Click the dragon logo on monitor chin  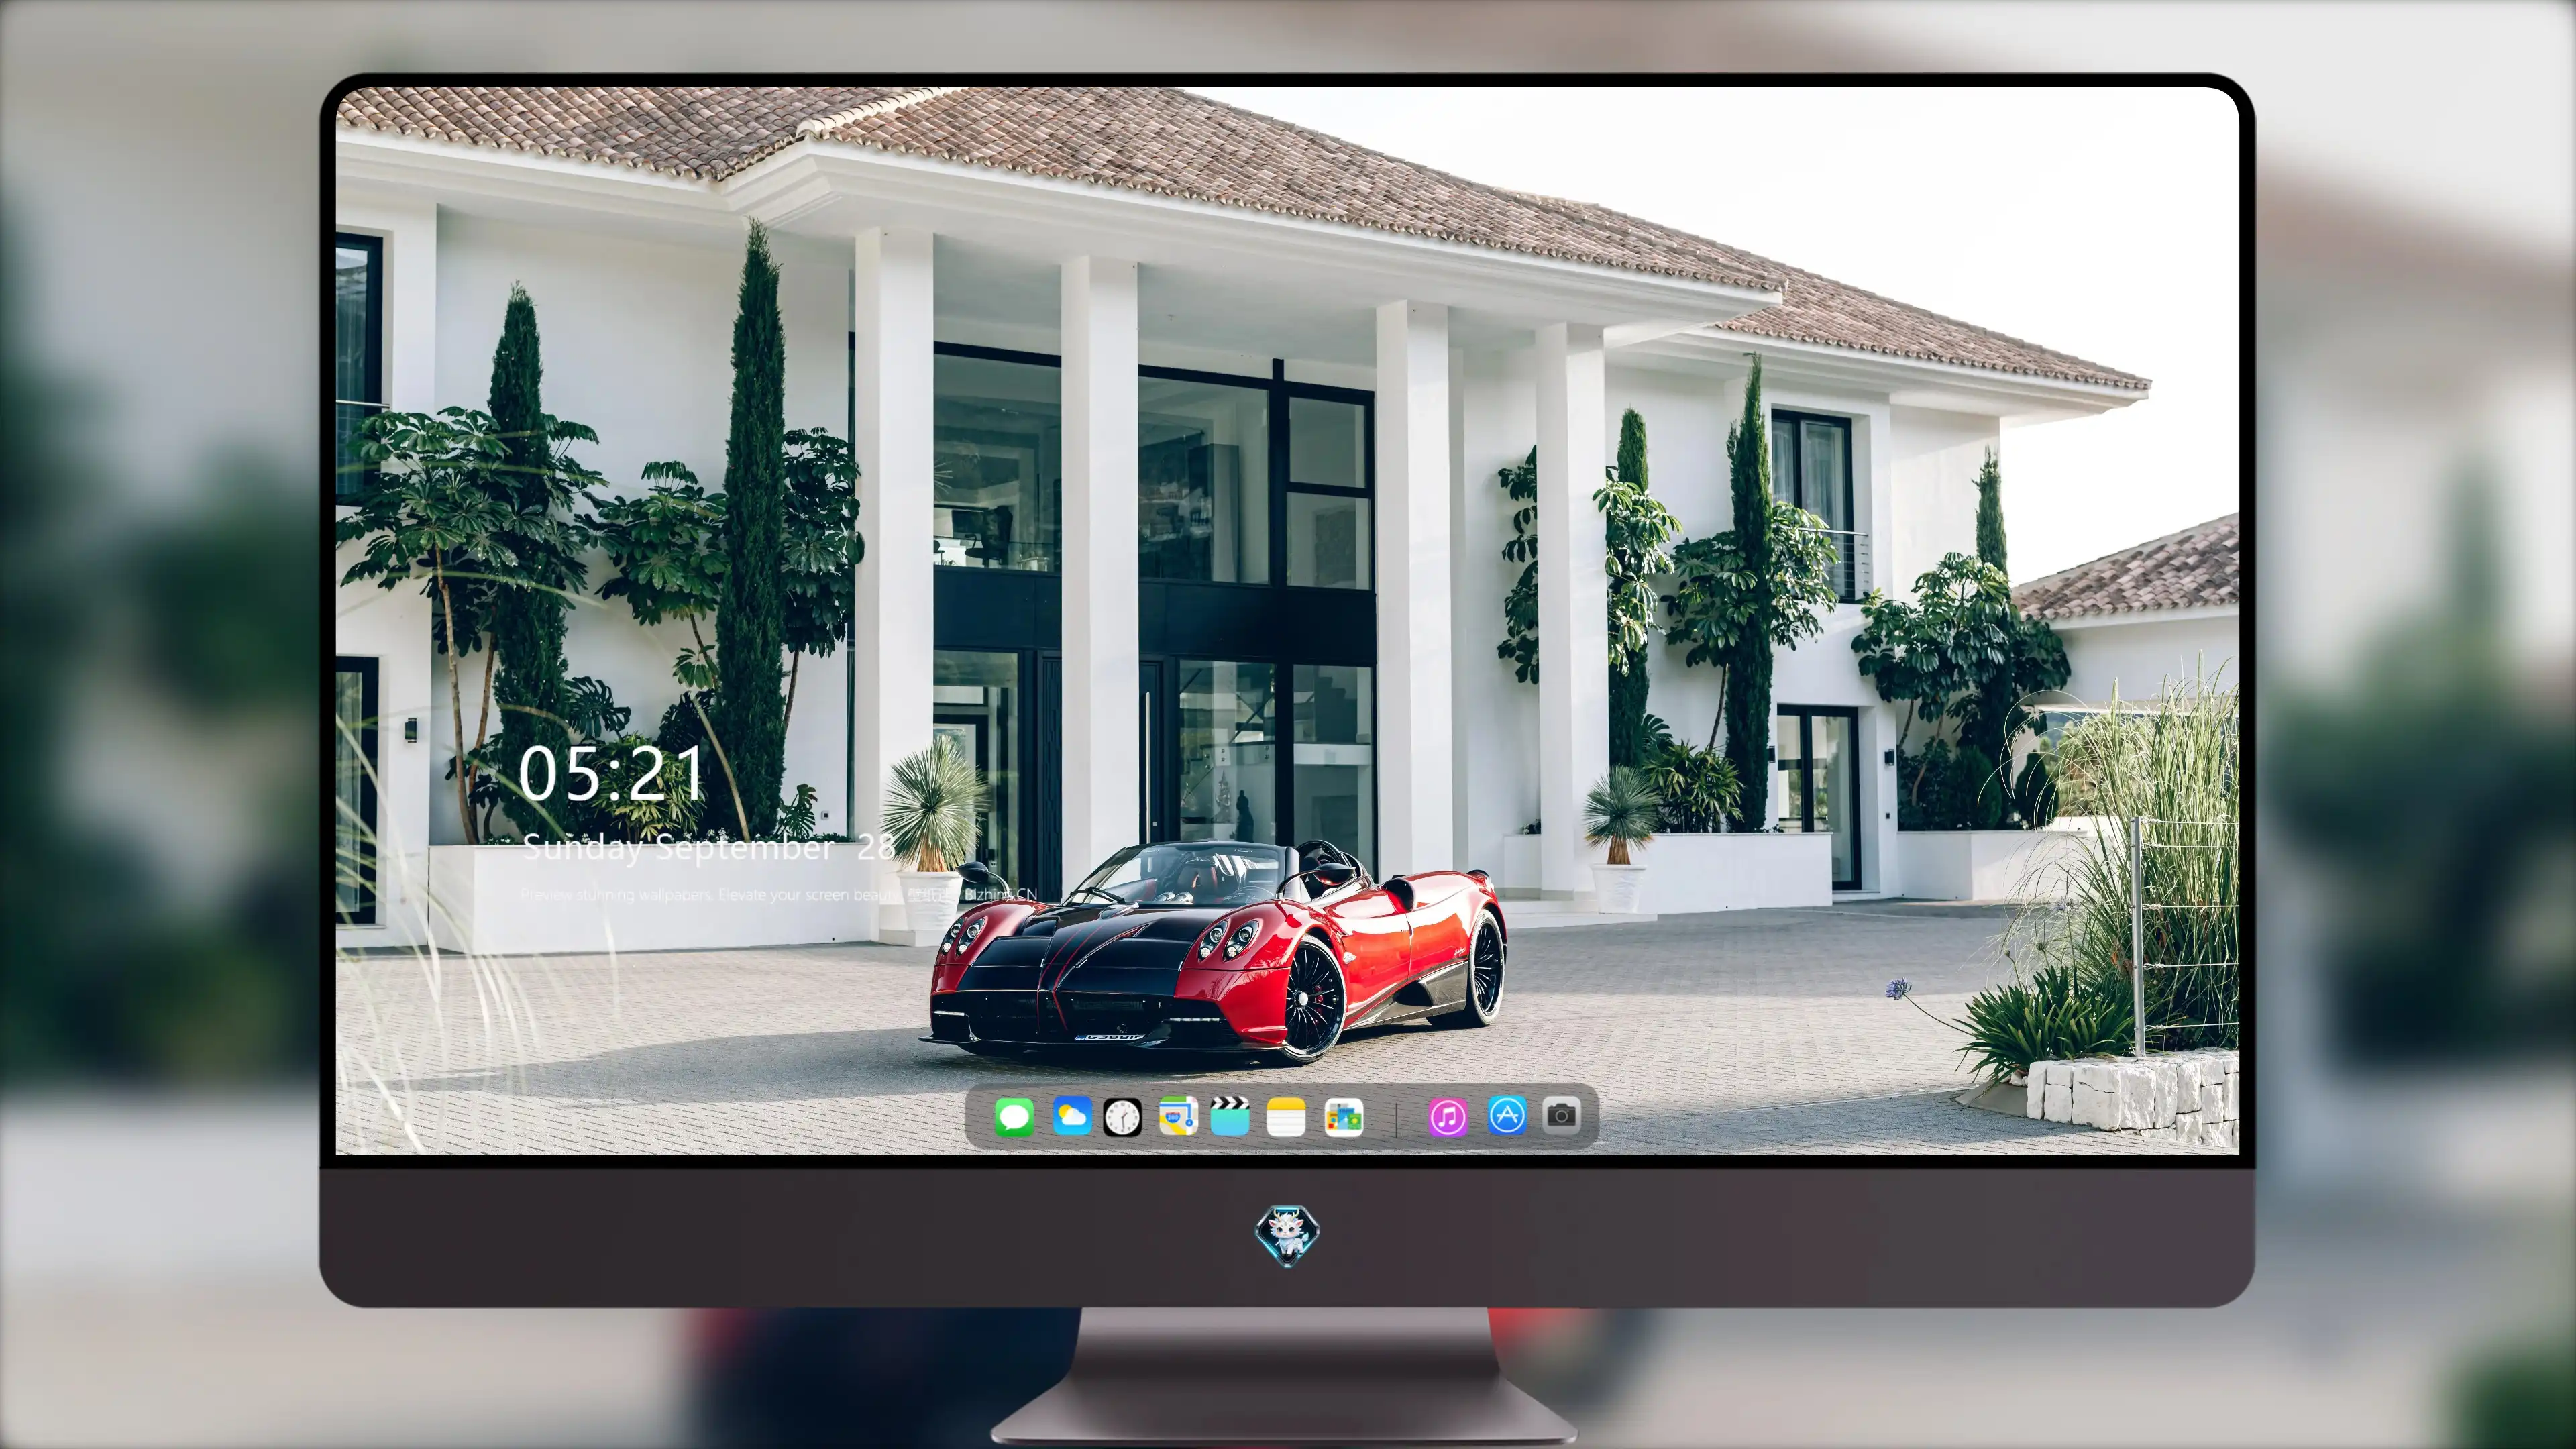1287,1235
